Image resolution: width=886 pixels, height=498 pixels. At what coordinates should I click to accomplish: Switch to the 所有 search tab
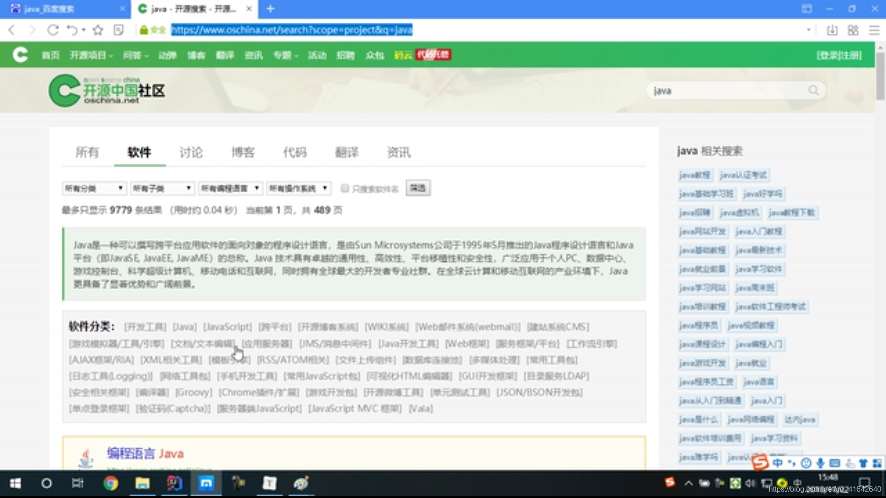click(87, 152)
